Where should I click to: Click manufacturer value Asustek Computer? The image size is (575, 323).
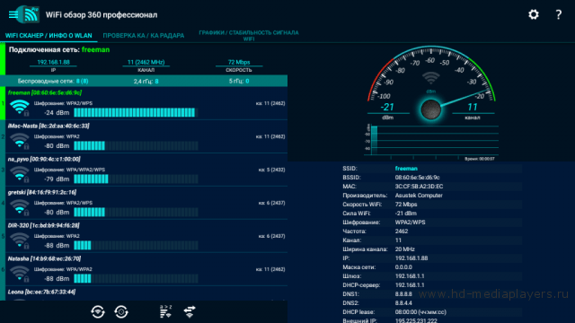tap(419, 196)
